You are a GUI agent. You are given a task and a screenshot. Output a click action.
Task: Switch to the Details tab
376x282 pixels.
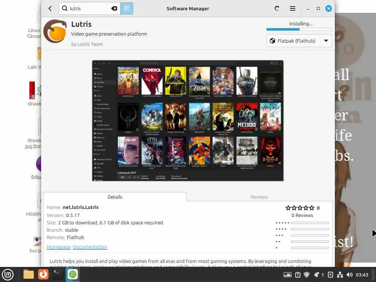(x=115, y=197)
